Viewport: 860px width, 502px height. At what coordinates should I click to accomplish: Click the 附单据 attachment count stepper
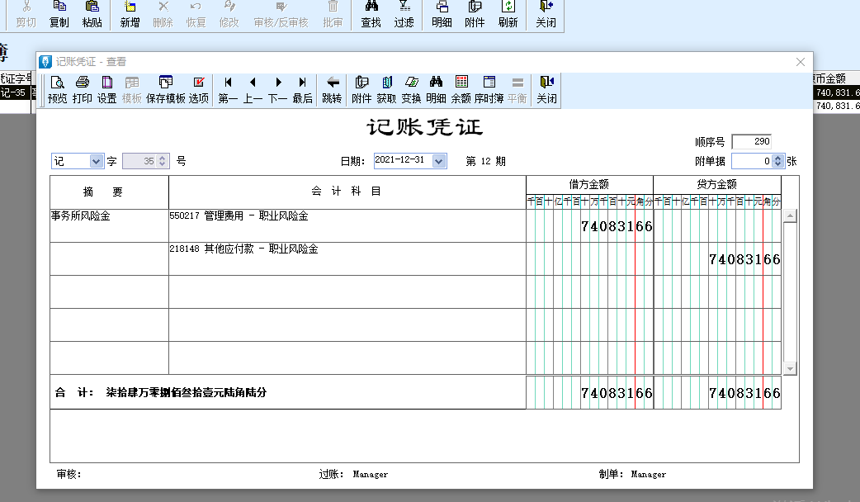pyautogui.click(x=777, y=162)
